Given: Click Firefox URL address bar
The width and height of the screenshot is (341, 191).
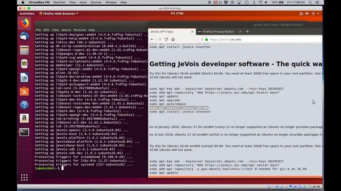Looking at the screenshot, I should (261, 39).
